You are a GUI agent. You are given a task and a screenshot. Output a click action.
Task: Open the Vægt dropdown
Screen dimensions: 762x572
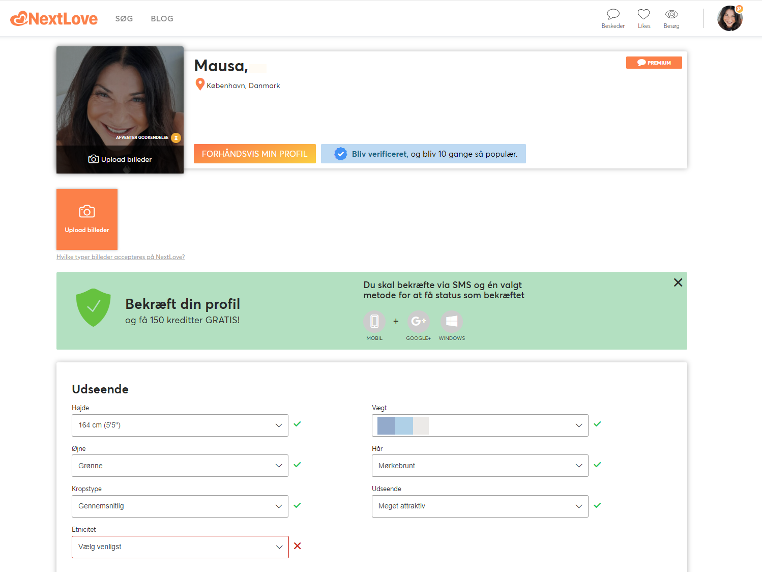coord(480,425)
